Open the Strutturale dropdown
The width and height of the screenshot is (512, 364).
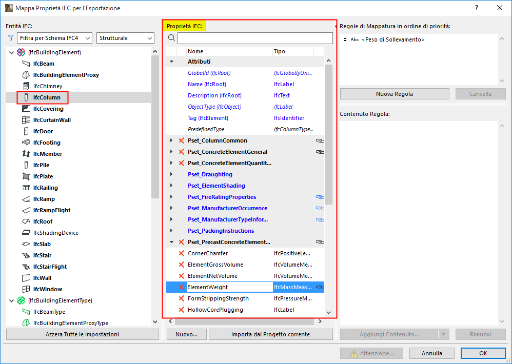pos(125,38)
